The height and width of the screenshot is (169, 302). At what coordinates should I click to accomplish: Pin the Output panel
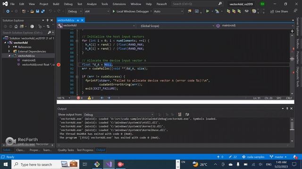point(287,108)
